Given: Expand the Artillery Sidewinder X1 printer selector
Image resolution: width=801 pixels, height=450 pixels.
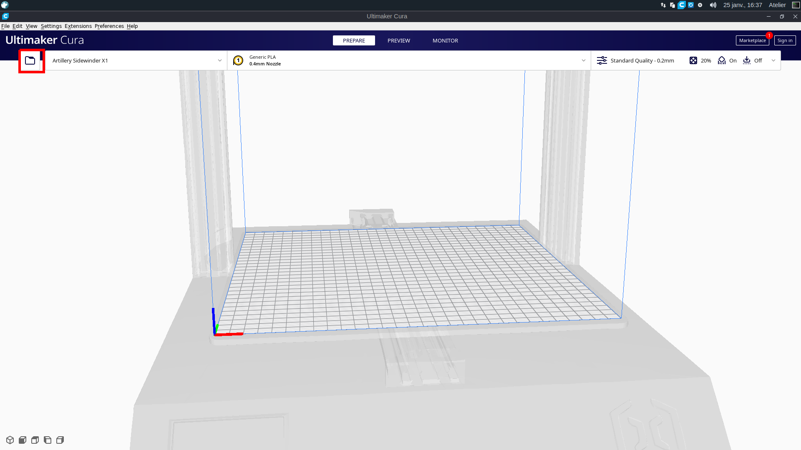Looking at the screenshot, I should click(136, 60).
